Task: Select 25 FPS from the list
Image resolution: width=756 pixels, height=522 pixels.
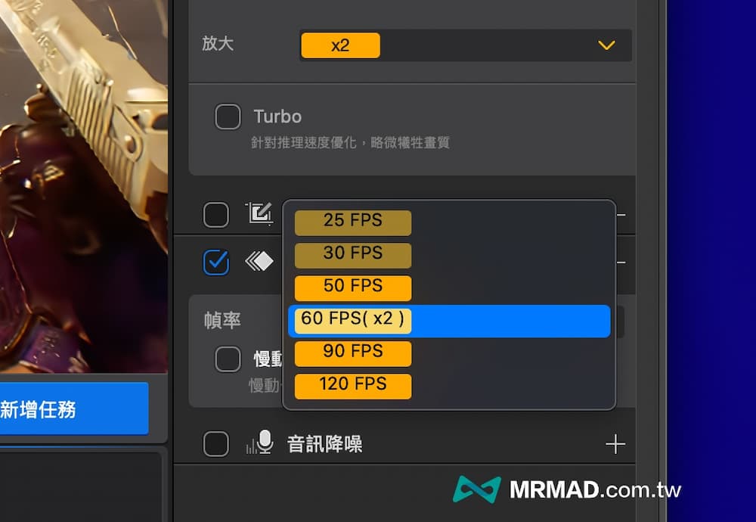Action: pos(353,222)
